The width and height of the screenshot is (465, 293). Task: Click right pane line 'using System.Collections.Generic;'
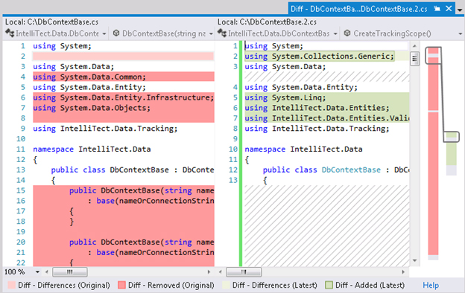[319, 57]
